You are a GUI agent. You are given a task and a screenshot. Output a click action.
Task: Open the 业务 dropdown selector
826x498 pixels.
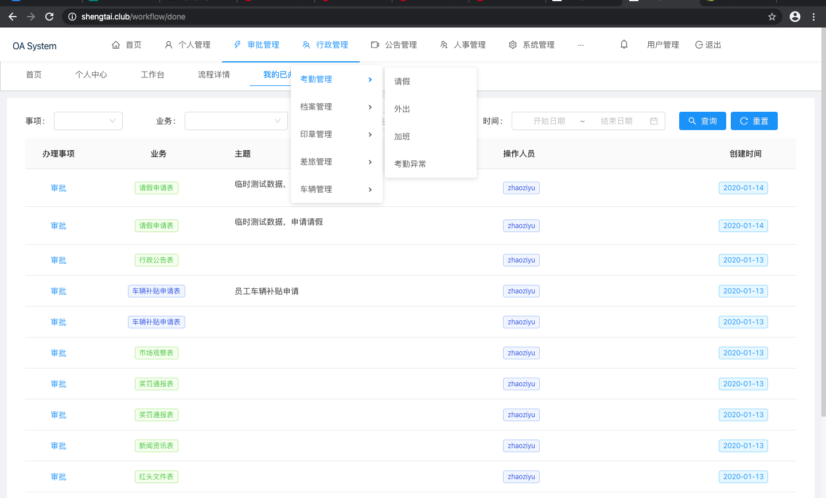click(x=236, y=121)
